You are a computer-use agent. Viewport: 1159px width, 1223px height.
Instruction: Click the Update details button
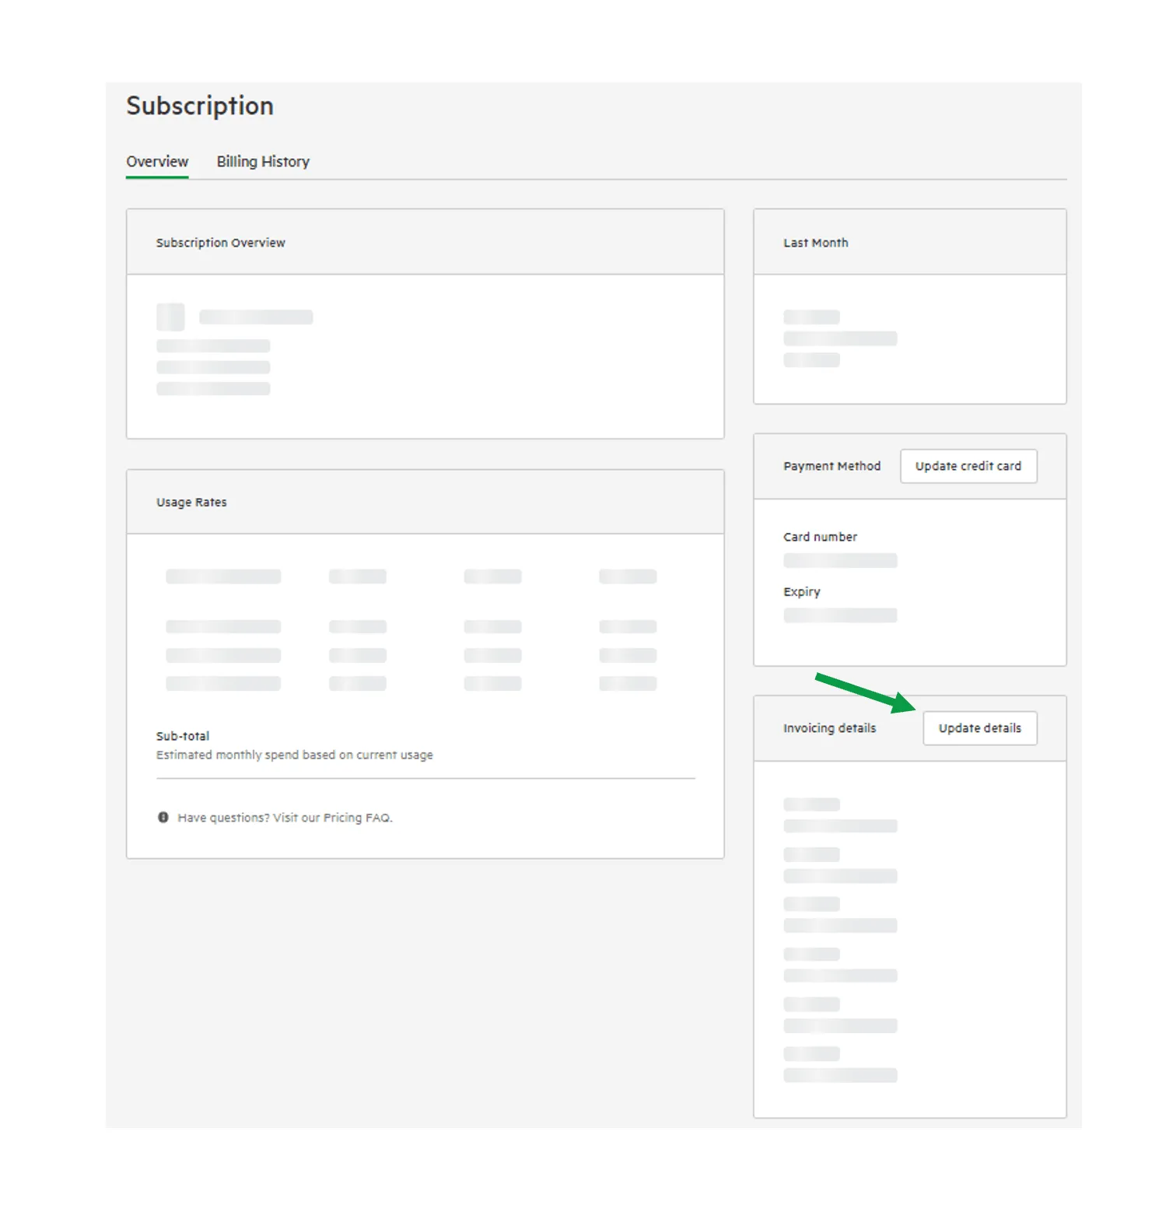pyautogui.click(x=980, y=728)
